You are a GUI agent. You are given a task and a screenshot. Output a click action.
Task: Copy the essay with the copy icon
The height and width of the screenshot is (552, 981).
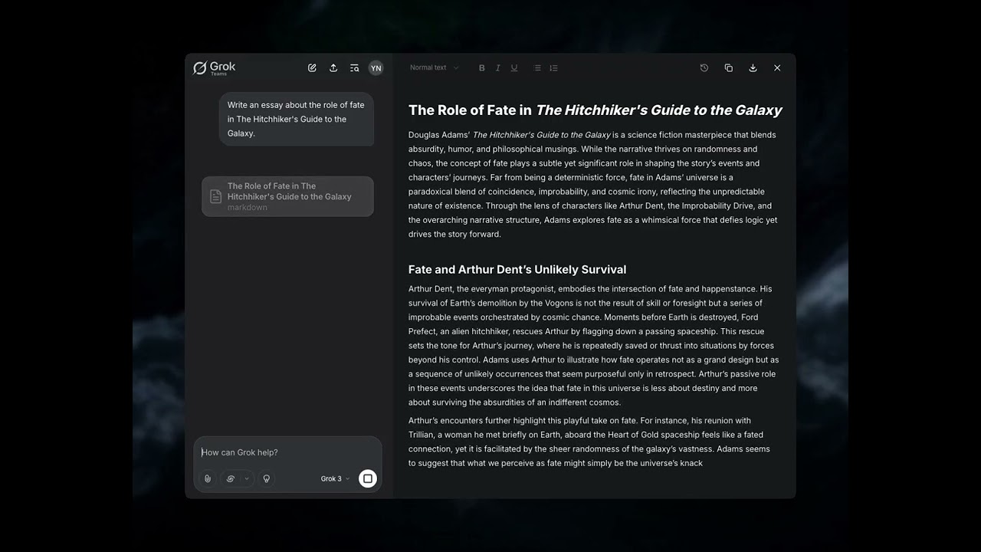coord(729,68)
